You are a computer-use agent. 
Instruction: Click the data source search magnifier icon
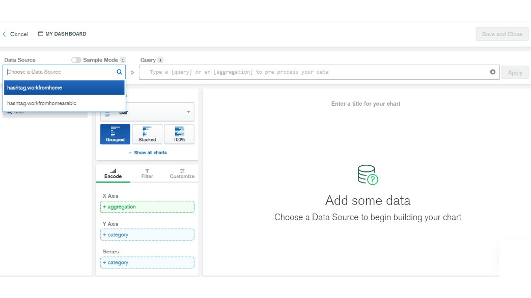119,72
